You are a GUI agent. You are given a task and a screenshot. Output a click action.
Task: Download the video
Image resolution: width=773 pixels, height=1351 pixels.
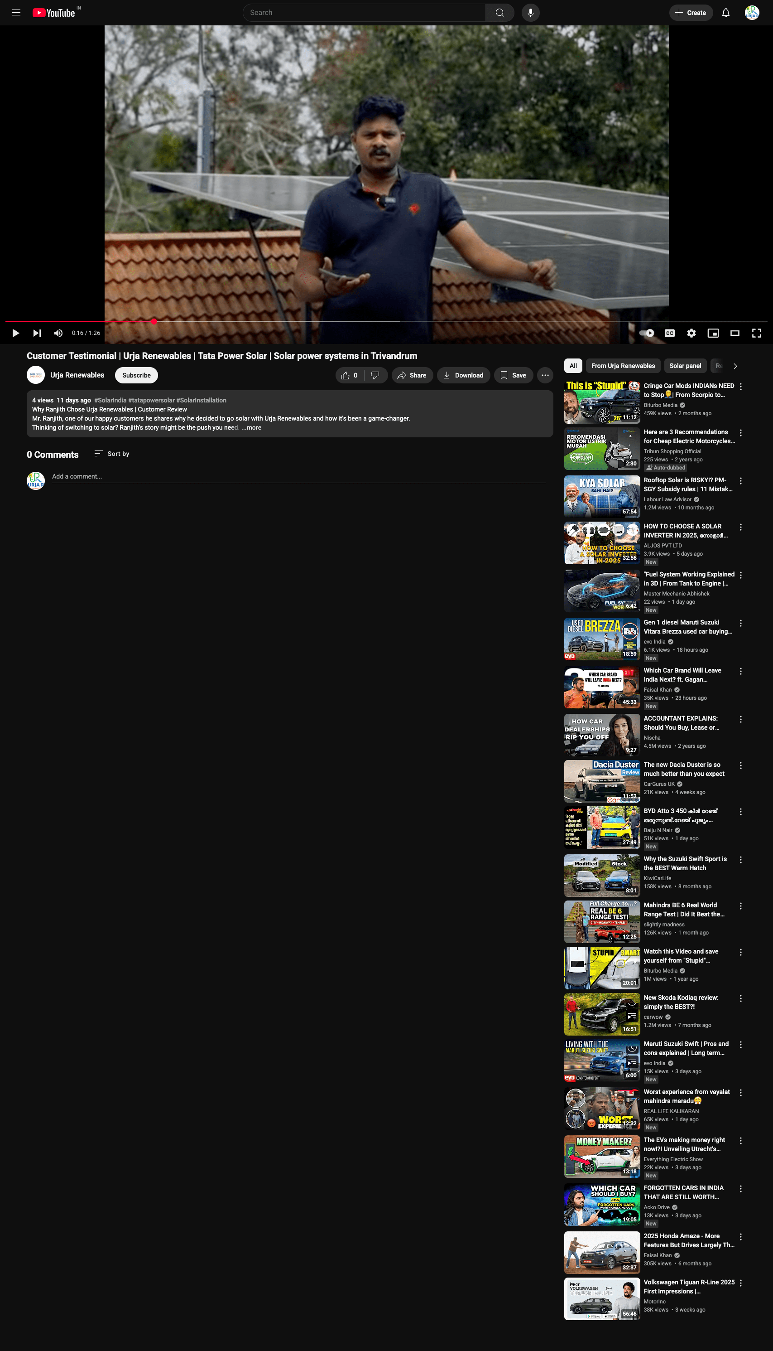(x=463, y=375)
